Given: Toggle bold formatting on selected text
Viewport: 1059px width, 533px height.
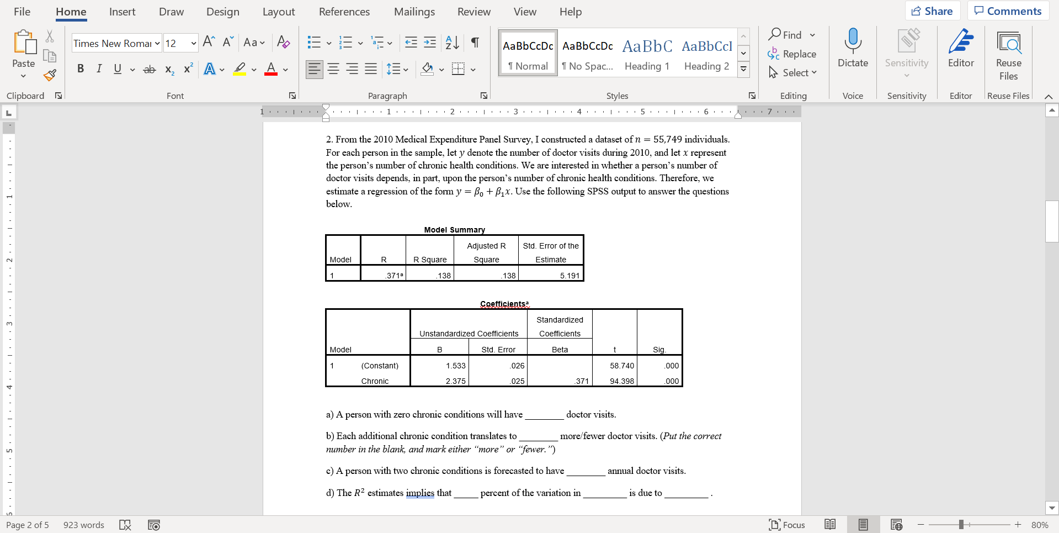Looking at the screenshot, I should [81, 68].
